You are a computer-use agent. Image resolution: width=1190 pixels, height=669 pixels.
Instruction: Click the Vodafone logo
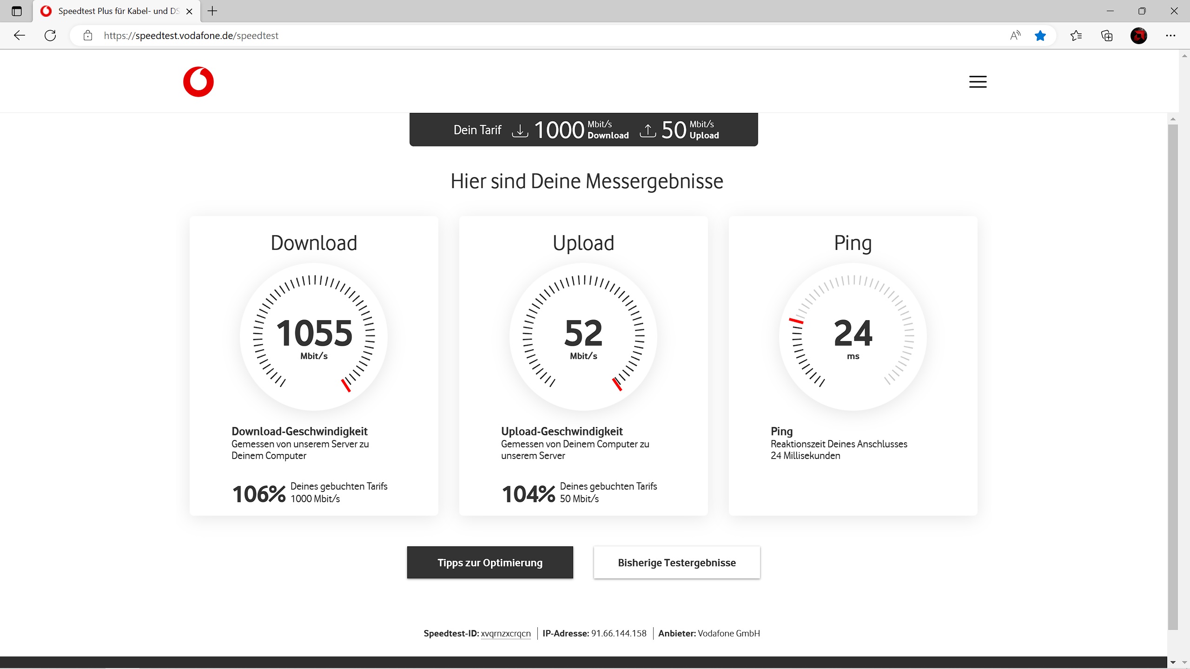(x=198, y=82)
